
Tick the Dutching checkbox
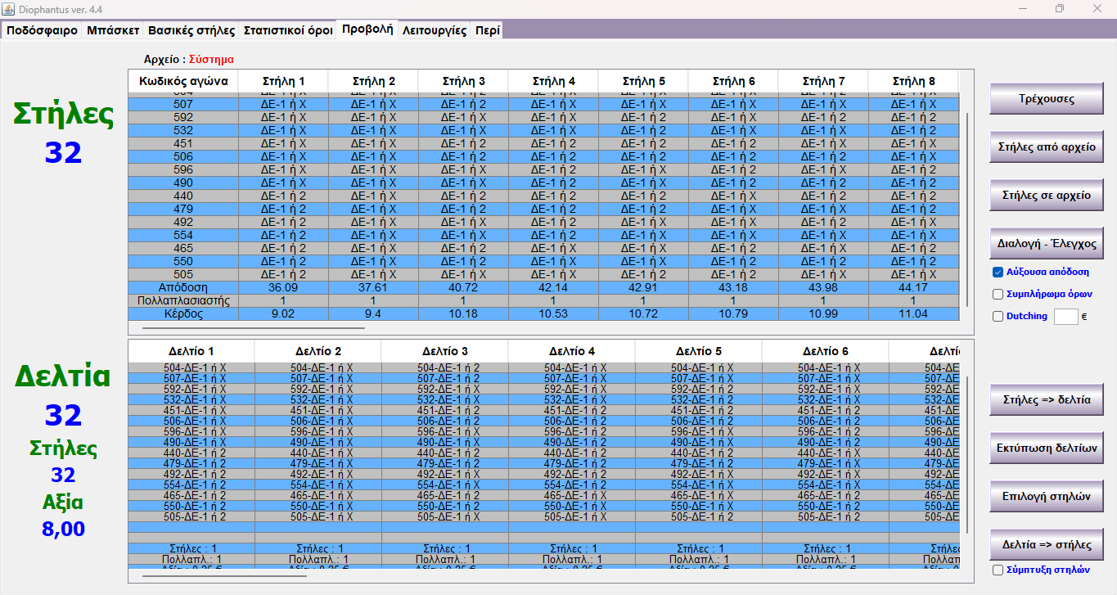pyautogui.click(x=998, y=316)
